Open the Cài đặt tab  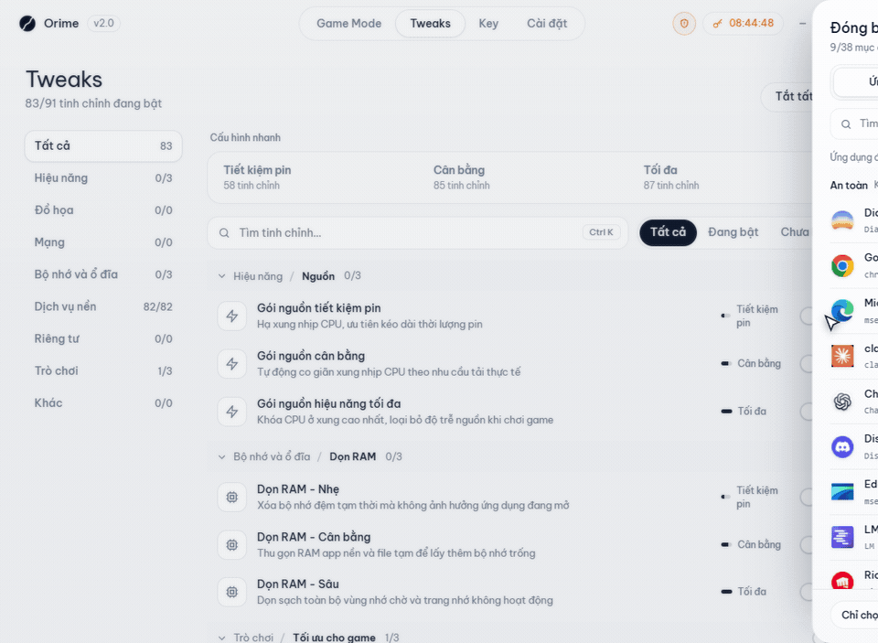(x=547, y=24)
